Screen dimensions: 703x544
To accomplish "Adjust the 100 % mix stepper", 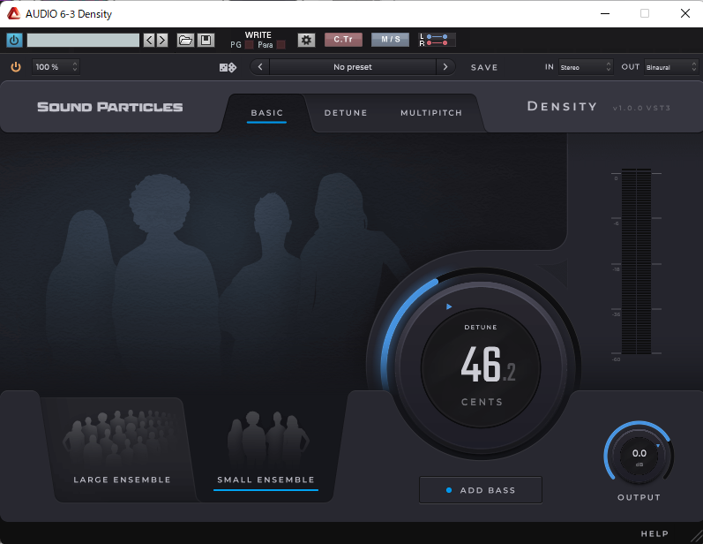I will click(56, 67).
